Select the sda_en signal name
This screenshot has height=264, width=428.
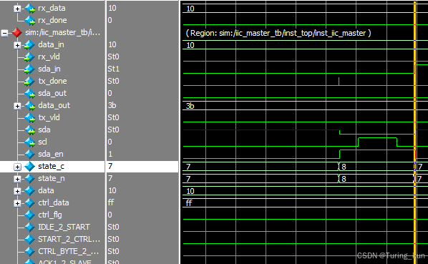click(51, 154)
